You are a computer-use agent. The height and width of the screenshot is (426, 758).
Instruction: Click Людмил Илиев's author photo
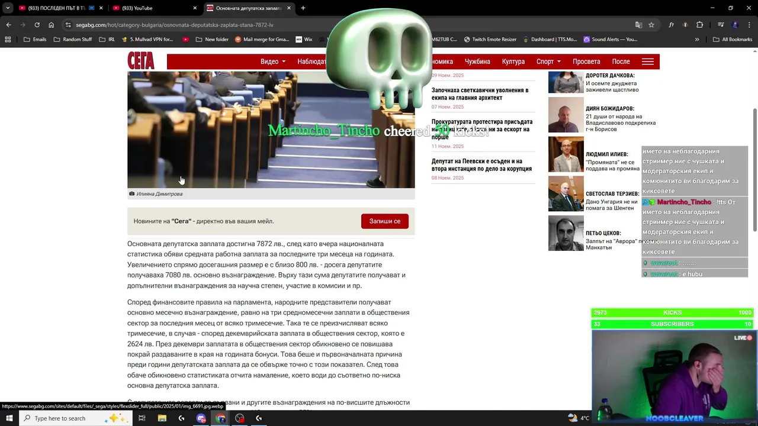pos(566,154)
